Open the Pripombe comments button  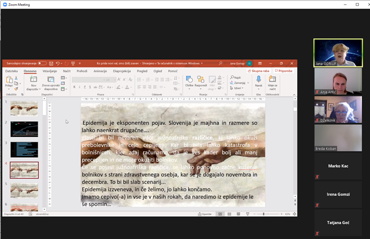coord(283,71)
